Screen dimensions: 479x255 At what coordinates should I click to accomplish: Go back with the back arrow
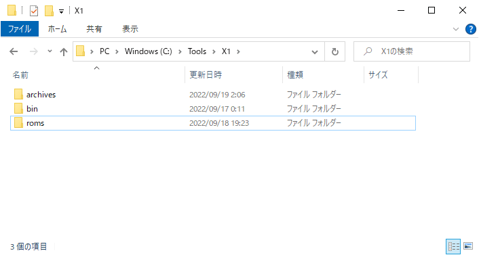[x=14, y=51]
